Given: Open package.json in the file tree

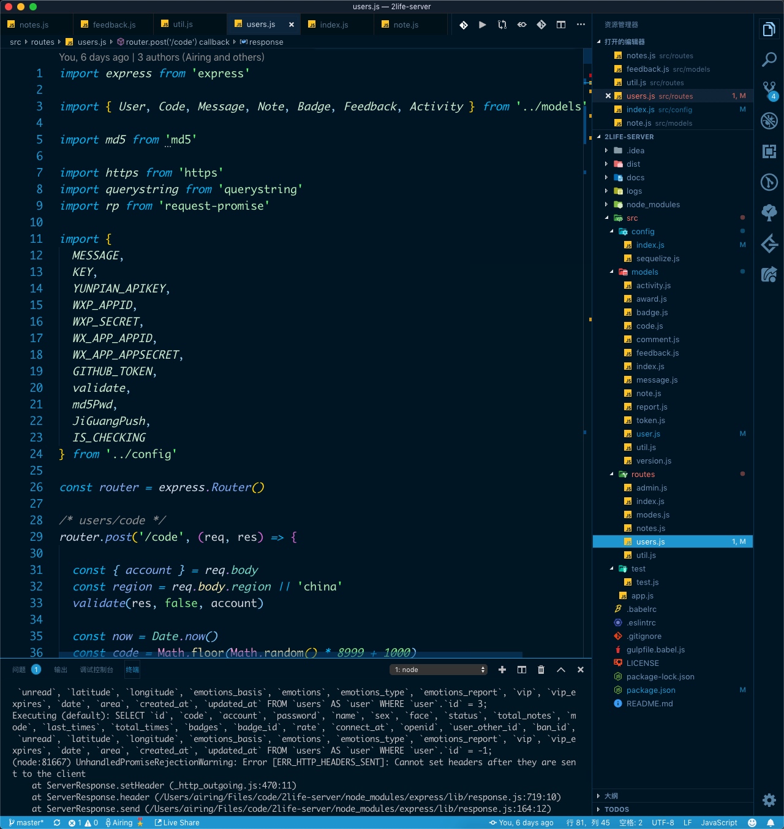Looking at the screenshot, I should pyautogui.click(x=650, y=690).
